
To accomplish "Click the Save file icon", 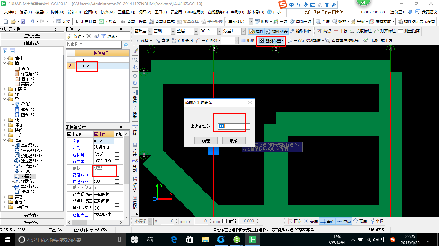I will tap(23, 21).
